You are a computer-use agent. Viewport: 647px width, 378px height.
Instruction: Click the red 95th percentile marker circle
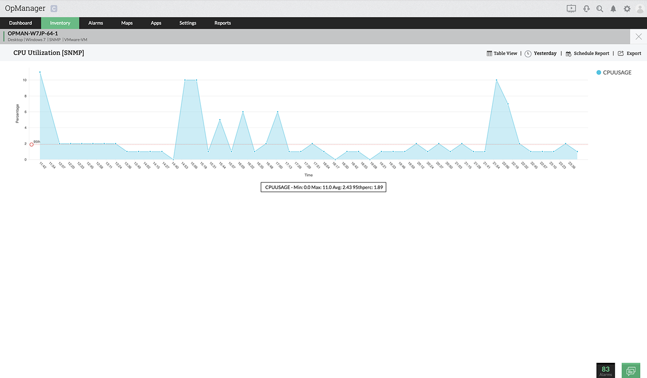[x=32, y=144]
